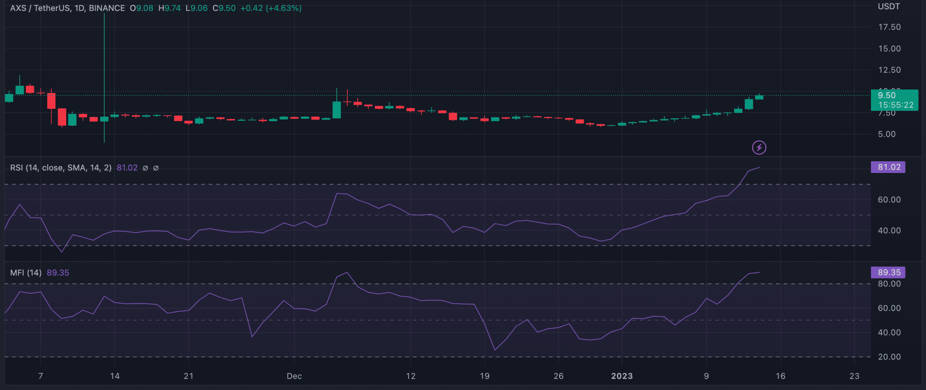Image resolution: width=926 pixels, height=390 pixels.
Task: Click the 40.00 MFI scale label
Action: (x=889, y=333)
